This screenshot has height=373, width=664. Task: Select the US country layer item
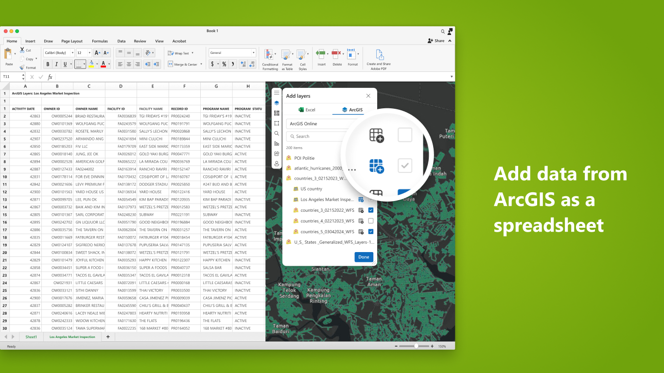[311, 189]
